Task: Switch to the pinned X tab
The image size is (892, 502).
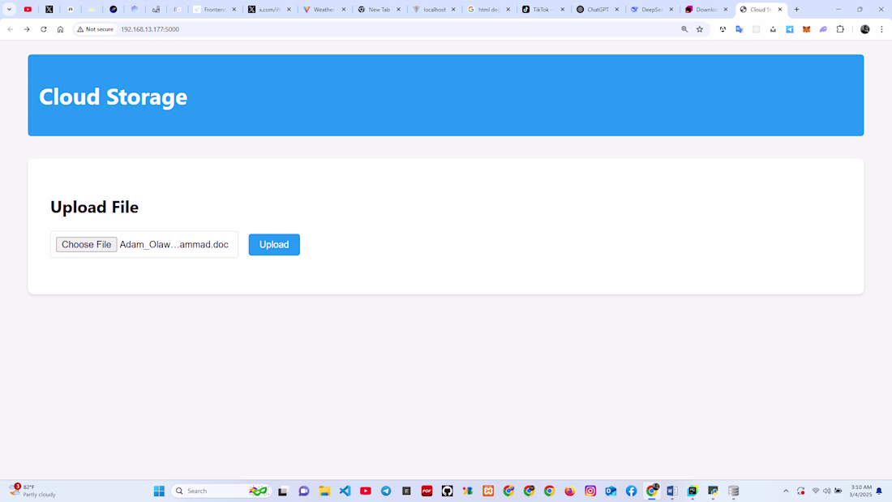Action: 49,9
